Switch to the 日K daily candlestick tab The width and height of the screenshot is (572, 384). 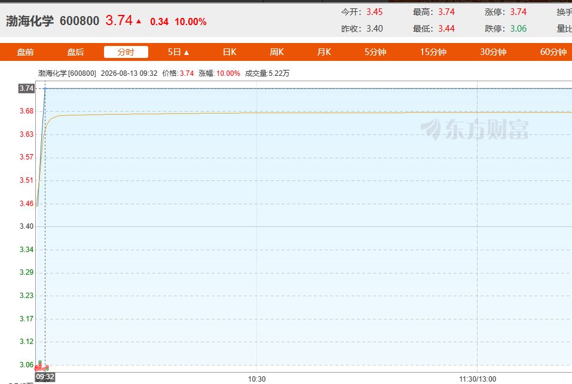coord(230,52)
